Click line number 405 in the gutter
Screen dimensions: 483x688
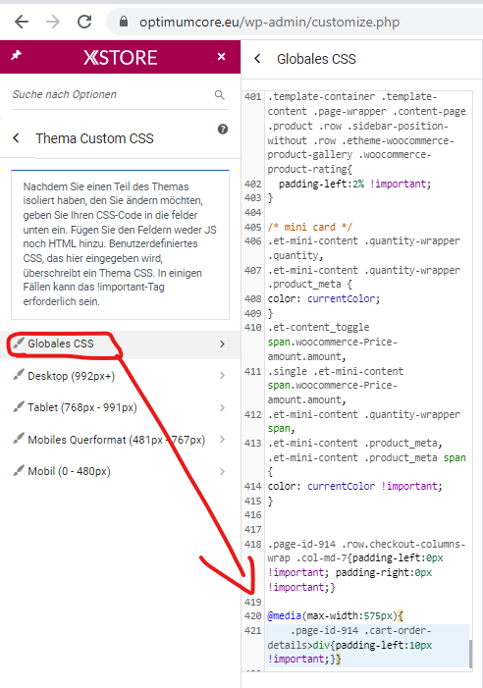[x=253, y=228]
